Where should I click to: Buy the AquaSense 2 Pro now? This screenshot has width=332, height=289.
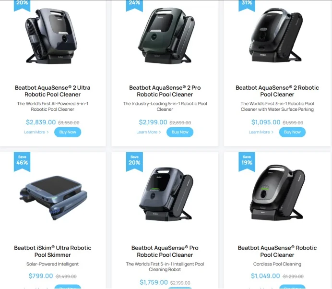pos(180,132)
